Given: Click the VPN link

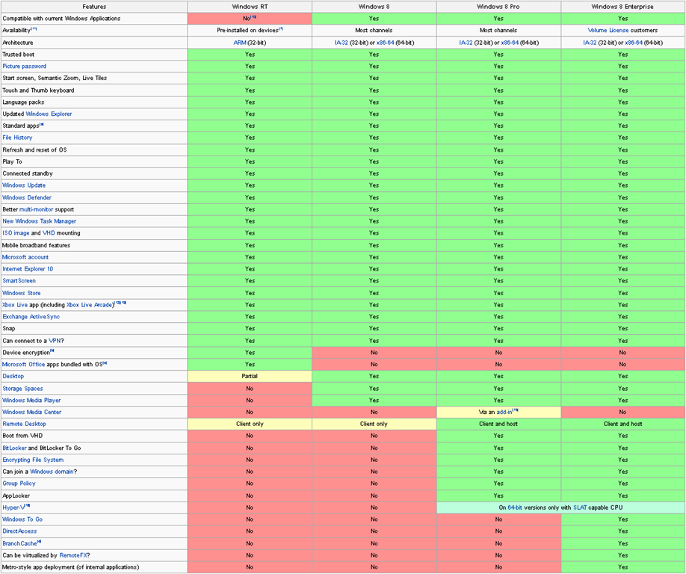Looking at the screenshot, I should click(x=55, y=340).
